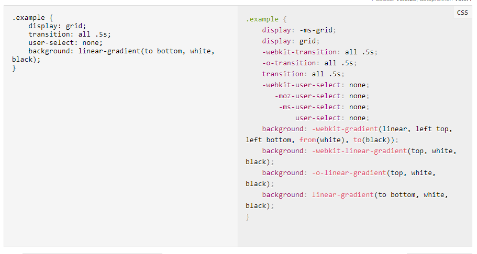Click the green '.example' selector in output
Image resolution: width=477 pixels, height=254 pixels.
tap(262, 19)
